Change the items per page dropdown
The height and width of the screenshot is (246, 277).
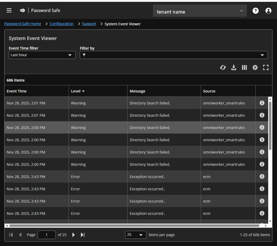pyautogui.click(x=136, y=235)
